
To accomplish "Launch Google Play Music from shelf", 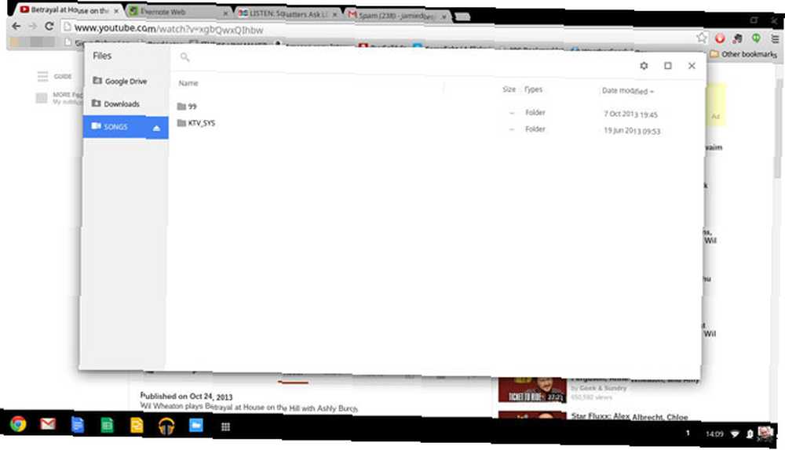I will tap(166, 426).
